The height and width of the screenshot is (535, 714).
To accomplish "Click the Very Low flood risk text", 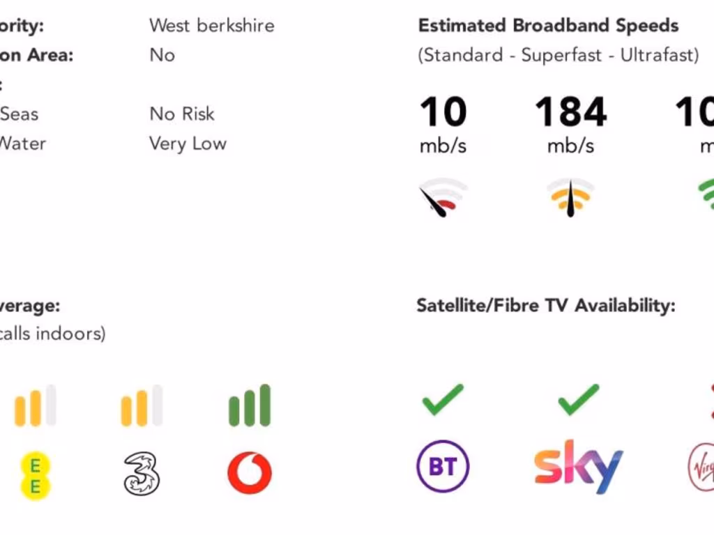I will point(188,144).
